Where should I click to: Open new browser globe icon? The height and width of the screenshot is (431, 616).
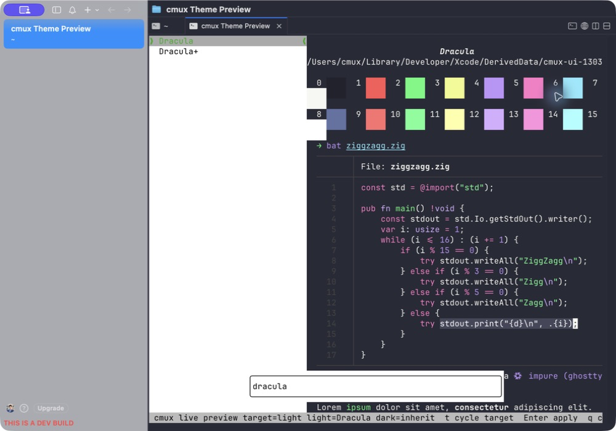pyautogui.click(x=585, y=26)
